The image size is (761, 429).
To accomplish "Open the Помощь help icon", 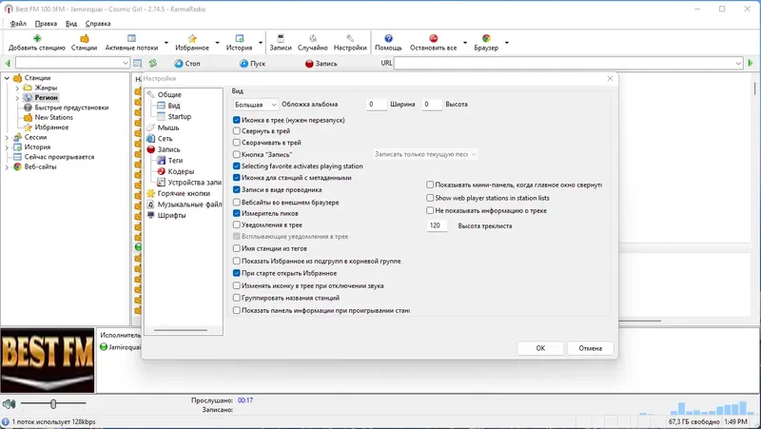I will pos(388,38).
